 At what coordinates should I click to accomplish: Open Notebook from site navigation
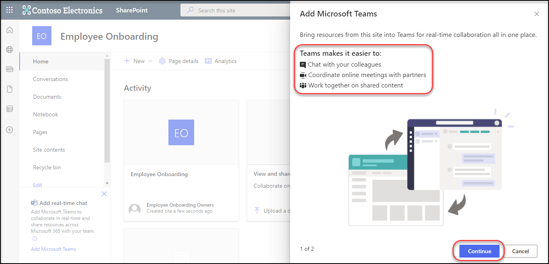click(45, 114)
